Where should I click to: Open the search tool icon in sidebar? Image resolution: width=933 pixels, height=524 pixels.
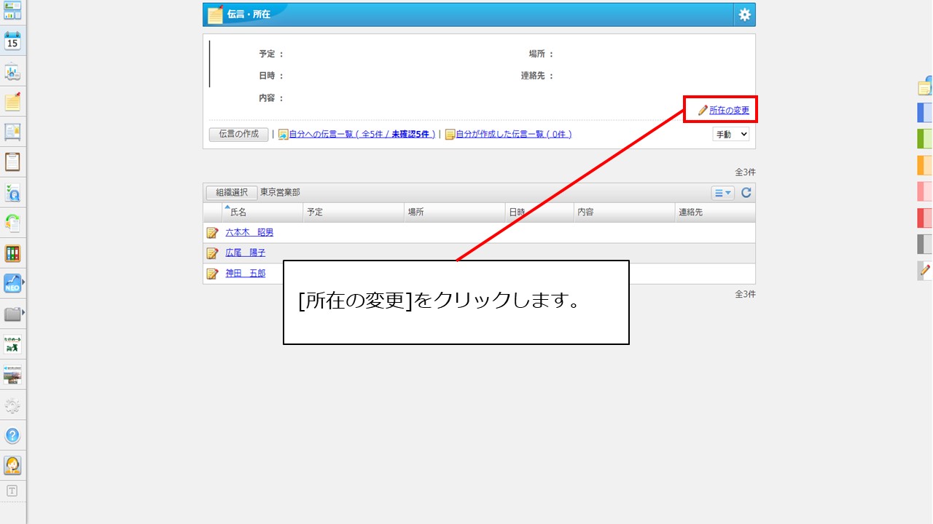12,192
